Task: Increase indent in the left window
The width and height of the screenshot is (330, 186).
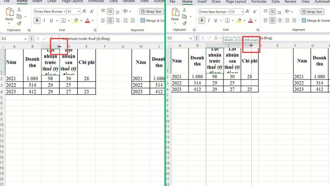Action: coord(132,20)
